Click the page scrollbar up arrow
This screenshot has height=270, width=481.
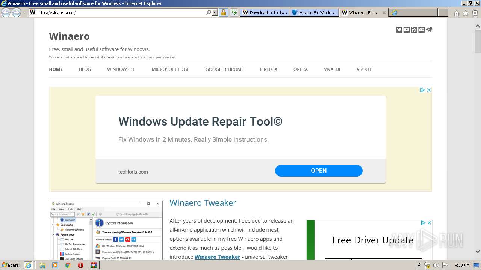tap(478, 27)
